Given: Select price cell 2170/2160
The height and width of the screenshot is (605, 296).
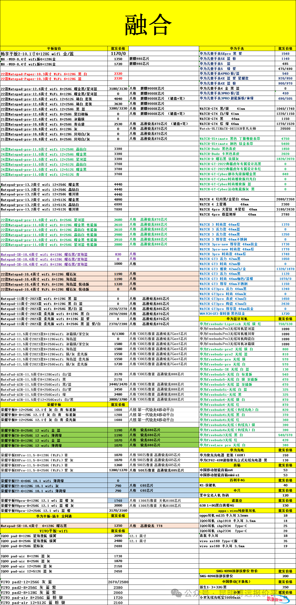Looking at the screenshot, I should point(118,510).
